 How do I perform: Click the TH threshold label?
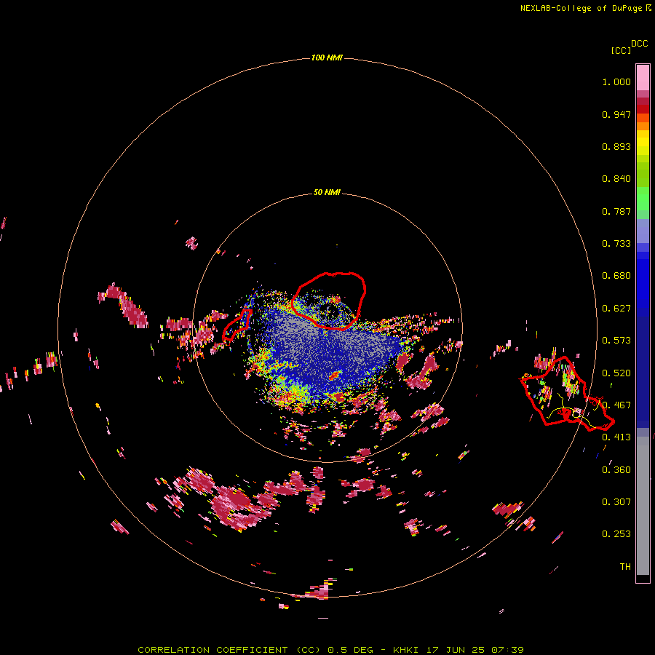pyautogui.click(x=625, y=567)
